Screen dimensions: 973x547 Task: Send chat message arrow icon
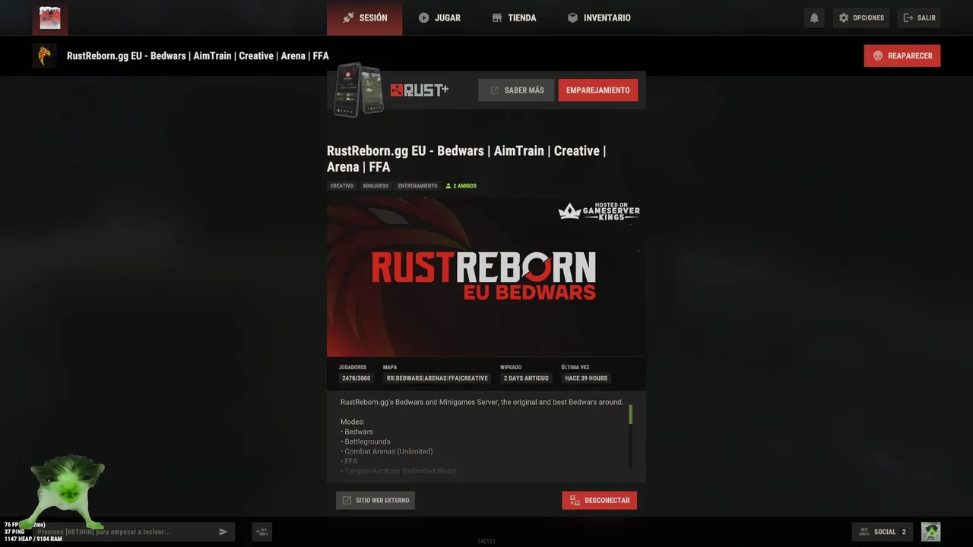pyautogui.click(x=223, y=532)
